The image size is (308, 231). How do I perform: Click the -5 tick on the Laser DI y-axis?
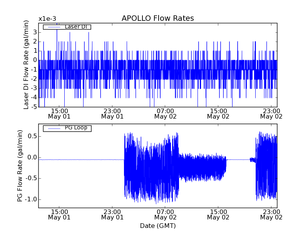coord(34,107)
